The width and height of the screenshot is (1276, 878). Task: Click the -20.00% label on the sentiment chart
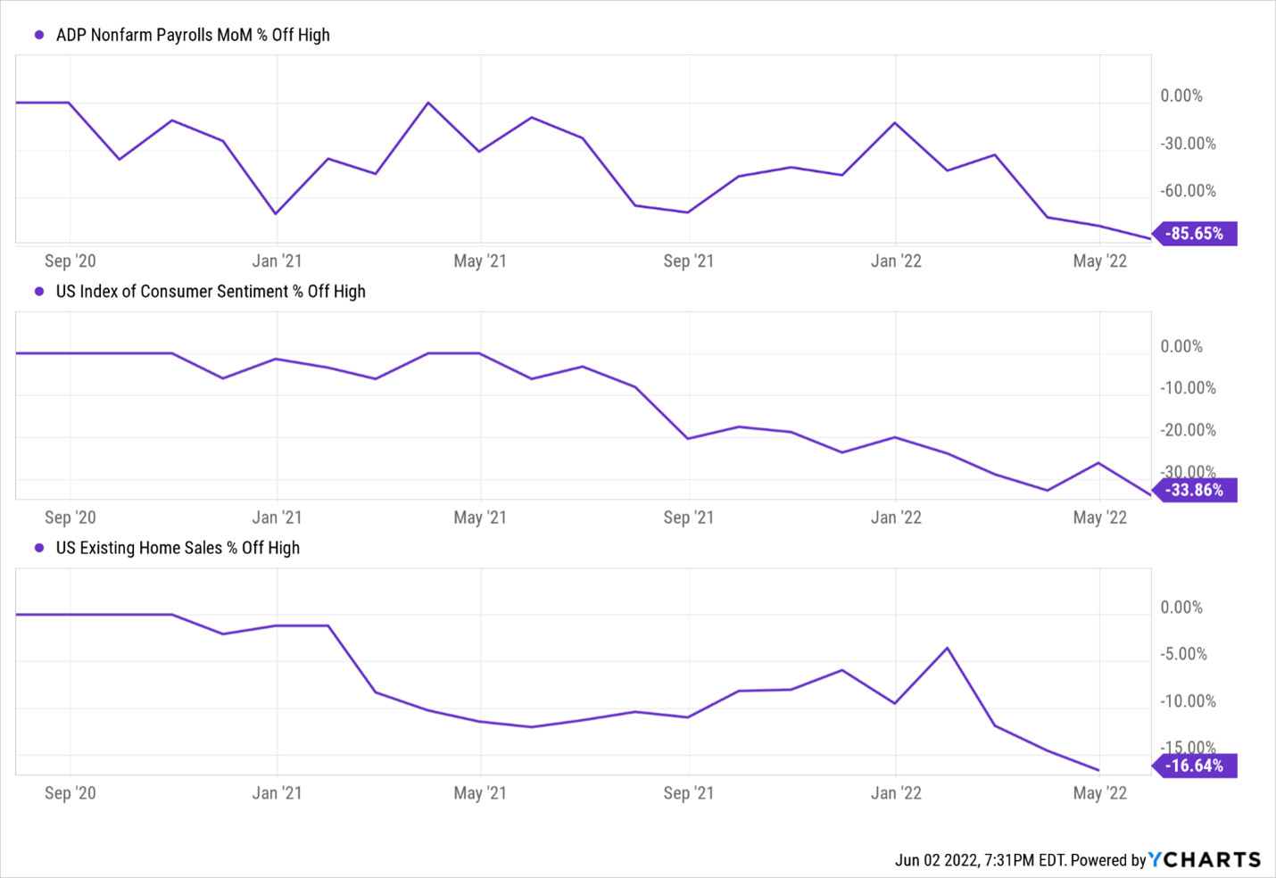coord(1188,430)
